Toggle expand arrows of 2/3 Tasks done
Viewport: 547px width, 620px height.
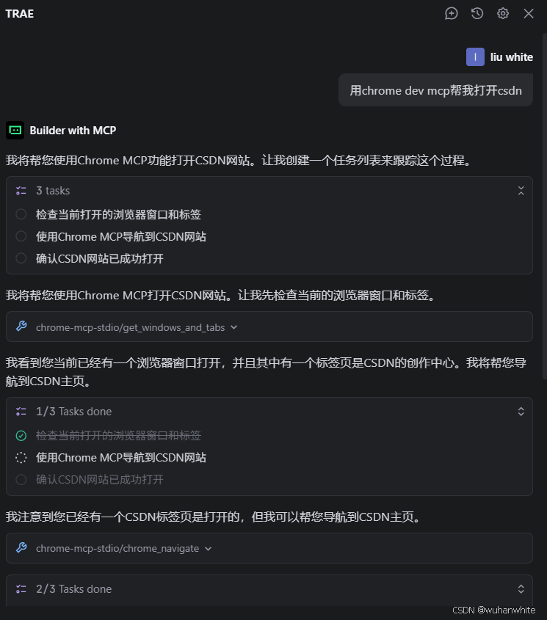pyautogui.click(x=521, y=589)
